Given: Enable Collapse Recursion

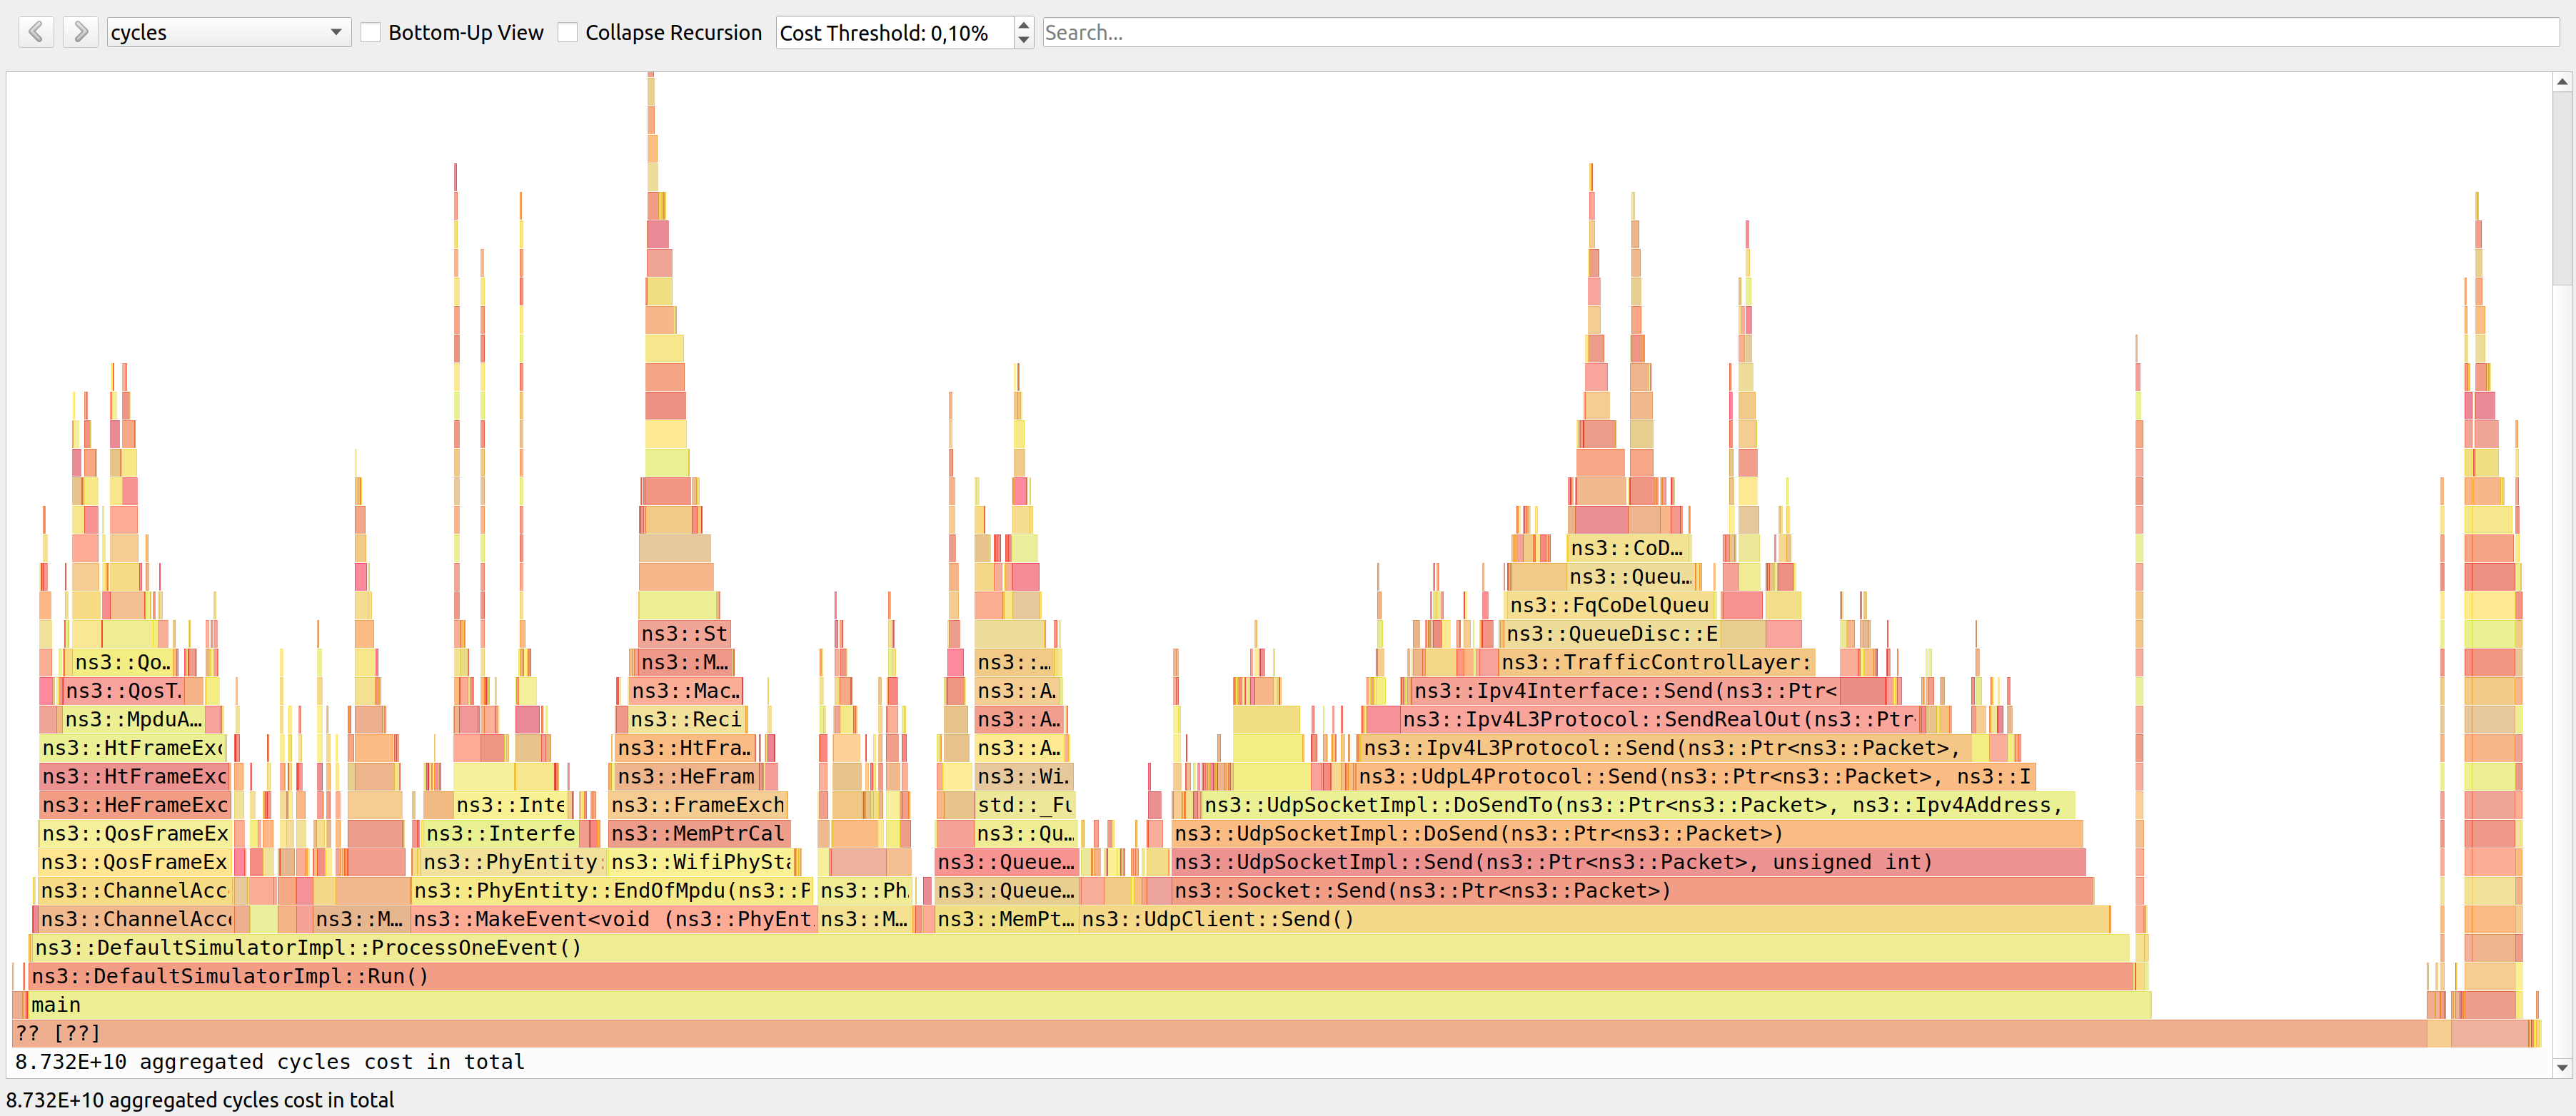Looking at the screenshot, I should pos(568,32).
